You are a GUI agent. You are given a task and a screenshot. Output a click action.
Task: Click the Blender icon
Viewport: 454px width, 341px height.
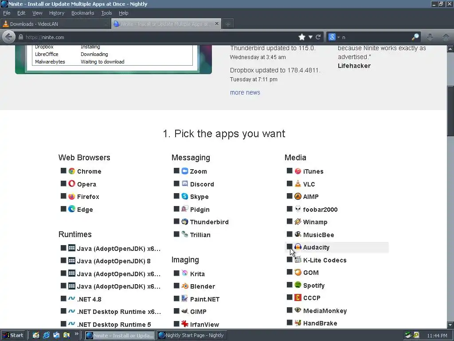[x=185, y=286]
